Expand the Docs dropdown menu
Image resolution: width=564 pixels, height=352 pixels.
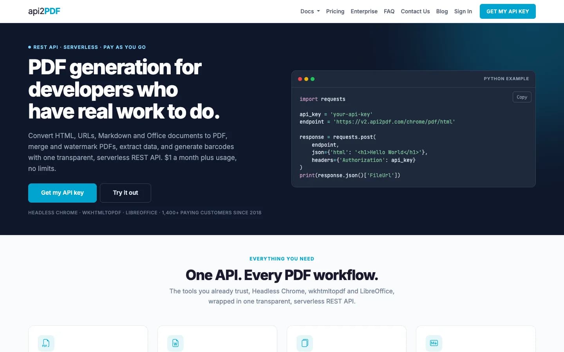[x=310, y=11]
